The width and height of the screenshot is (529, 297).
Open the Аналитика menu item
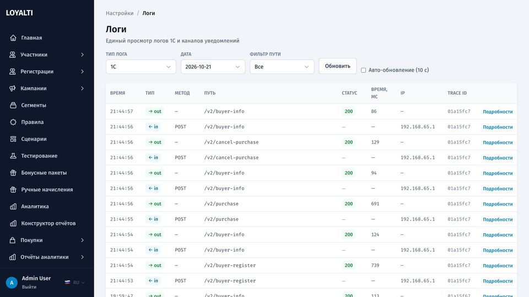[47, 206]
